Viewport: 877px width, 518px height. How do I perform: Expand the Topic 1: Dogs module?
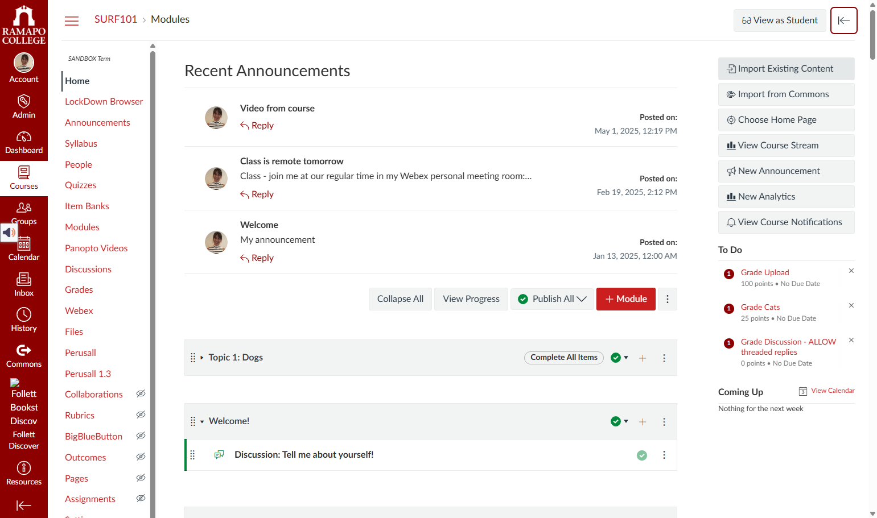pyautogui.click(x=202, y=358)
